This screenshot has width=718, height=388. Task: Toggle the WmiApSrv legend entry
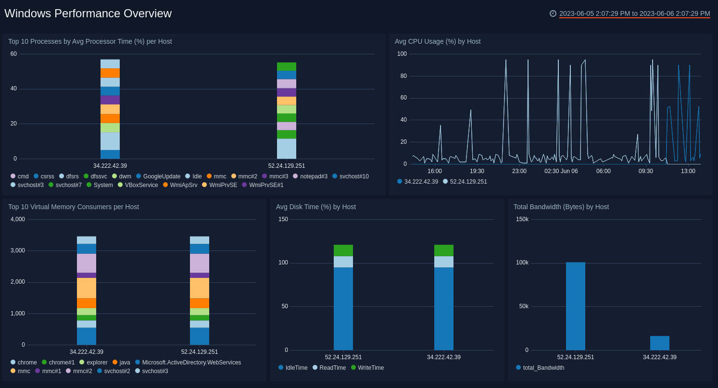180,185
